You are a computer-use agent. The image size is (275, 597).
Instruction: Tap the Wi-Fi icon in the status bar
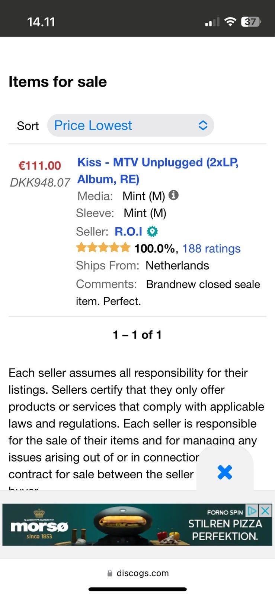coord(230,22)
